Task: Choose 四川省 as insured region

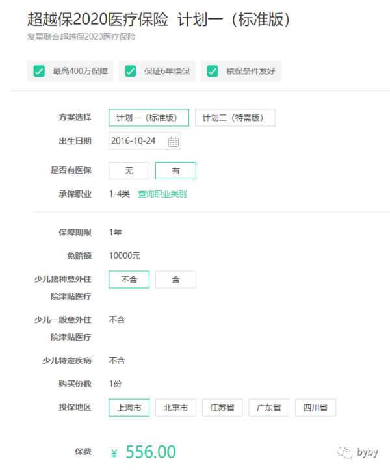Action: (x=315, y=408)
